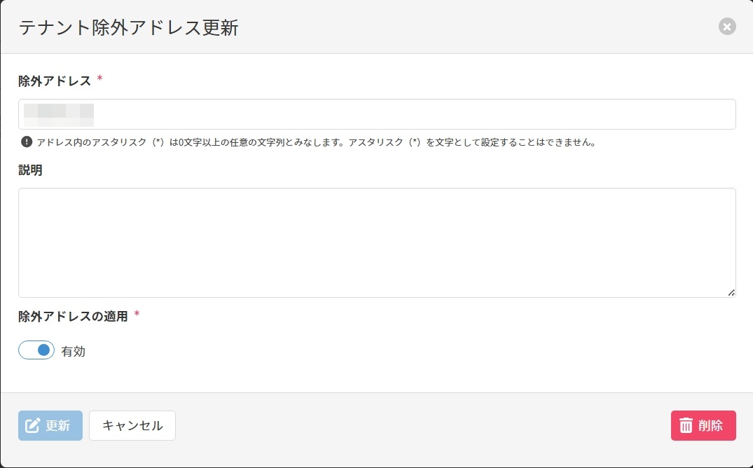Screen dimensions: 753x468
Task: Click the 除外アドレス field label
Action: point(55,81)
